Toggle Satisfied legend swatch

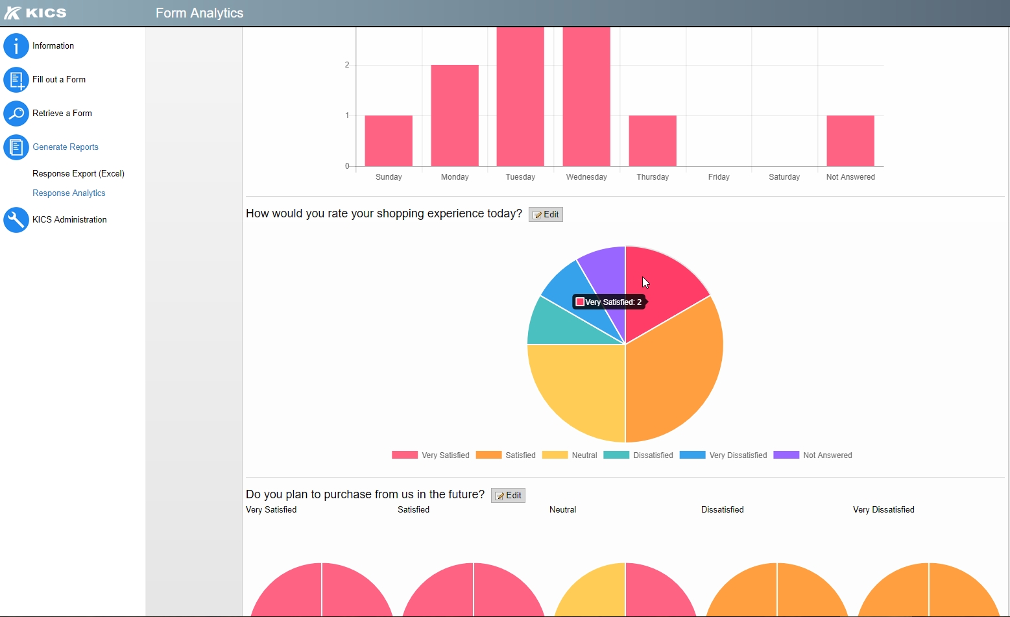click(489, 455)
